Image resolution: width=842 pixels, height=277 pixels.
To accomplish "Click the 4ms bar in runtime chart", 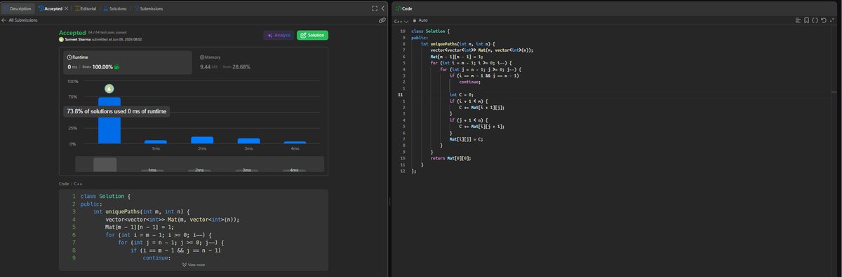I will click(x=295, y=142).
